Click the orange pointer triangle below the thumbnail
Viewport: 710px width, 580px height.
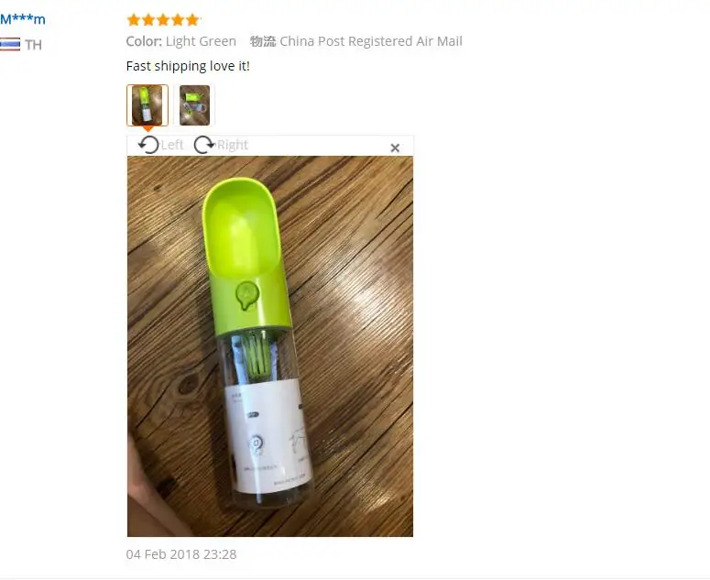coord(147,129)
